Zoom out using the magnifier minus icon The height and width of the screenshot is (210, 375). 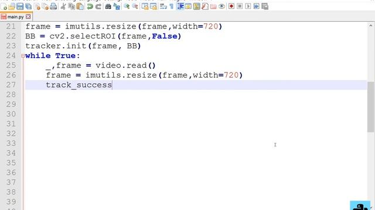click(x=135, y=6)
